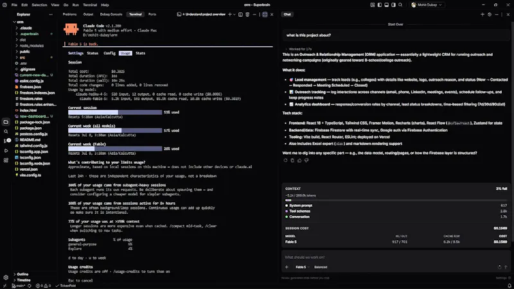Copy the chat response
This screenshot has width=514, height=289.
(292, 161)
